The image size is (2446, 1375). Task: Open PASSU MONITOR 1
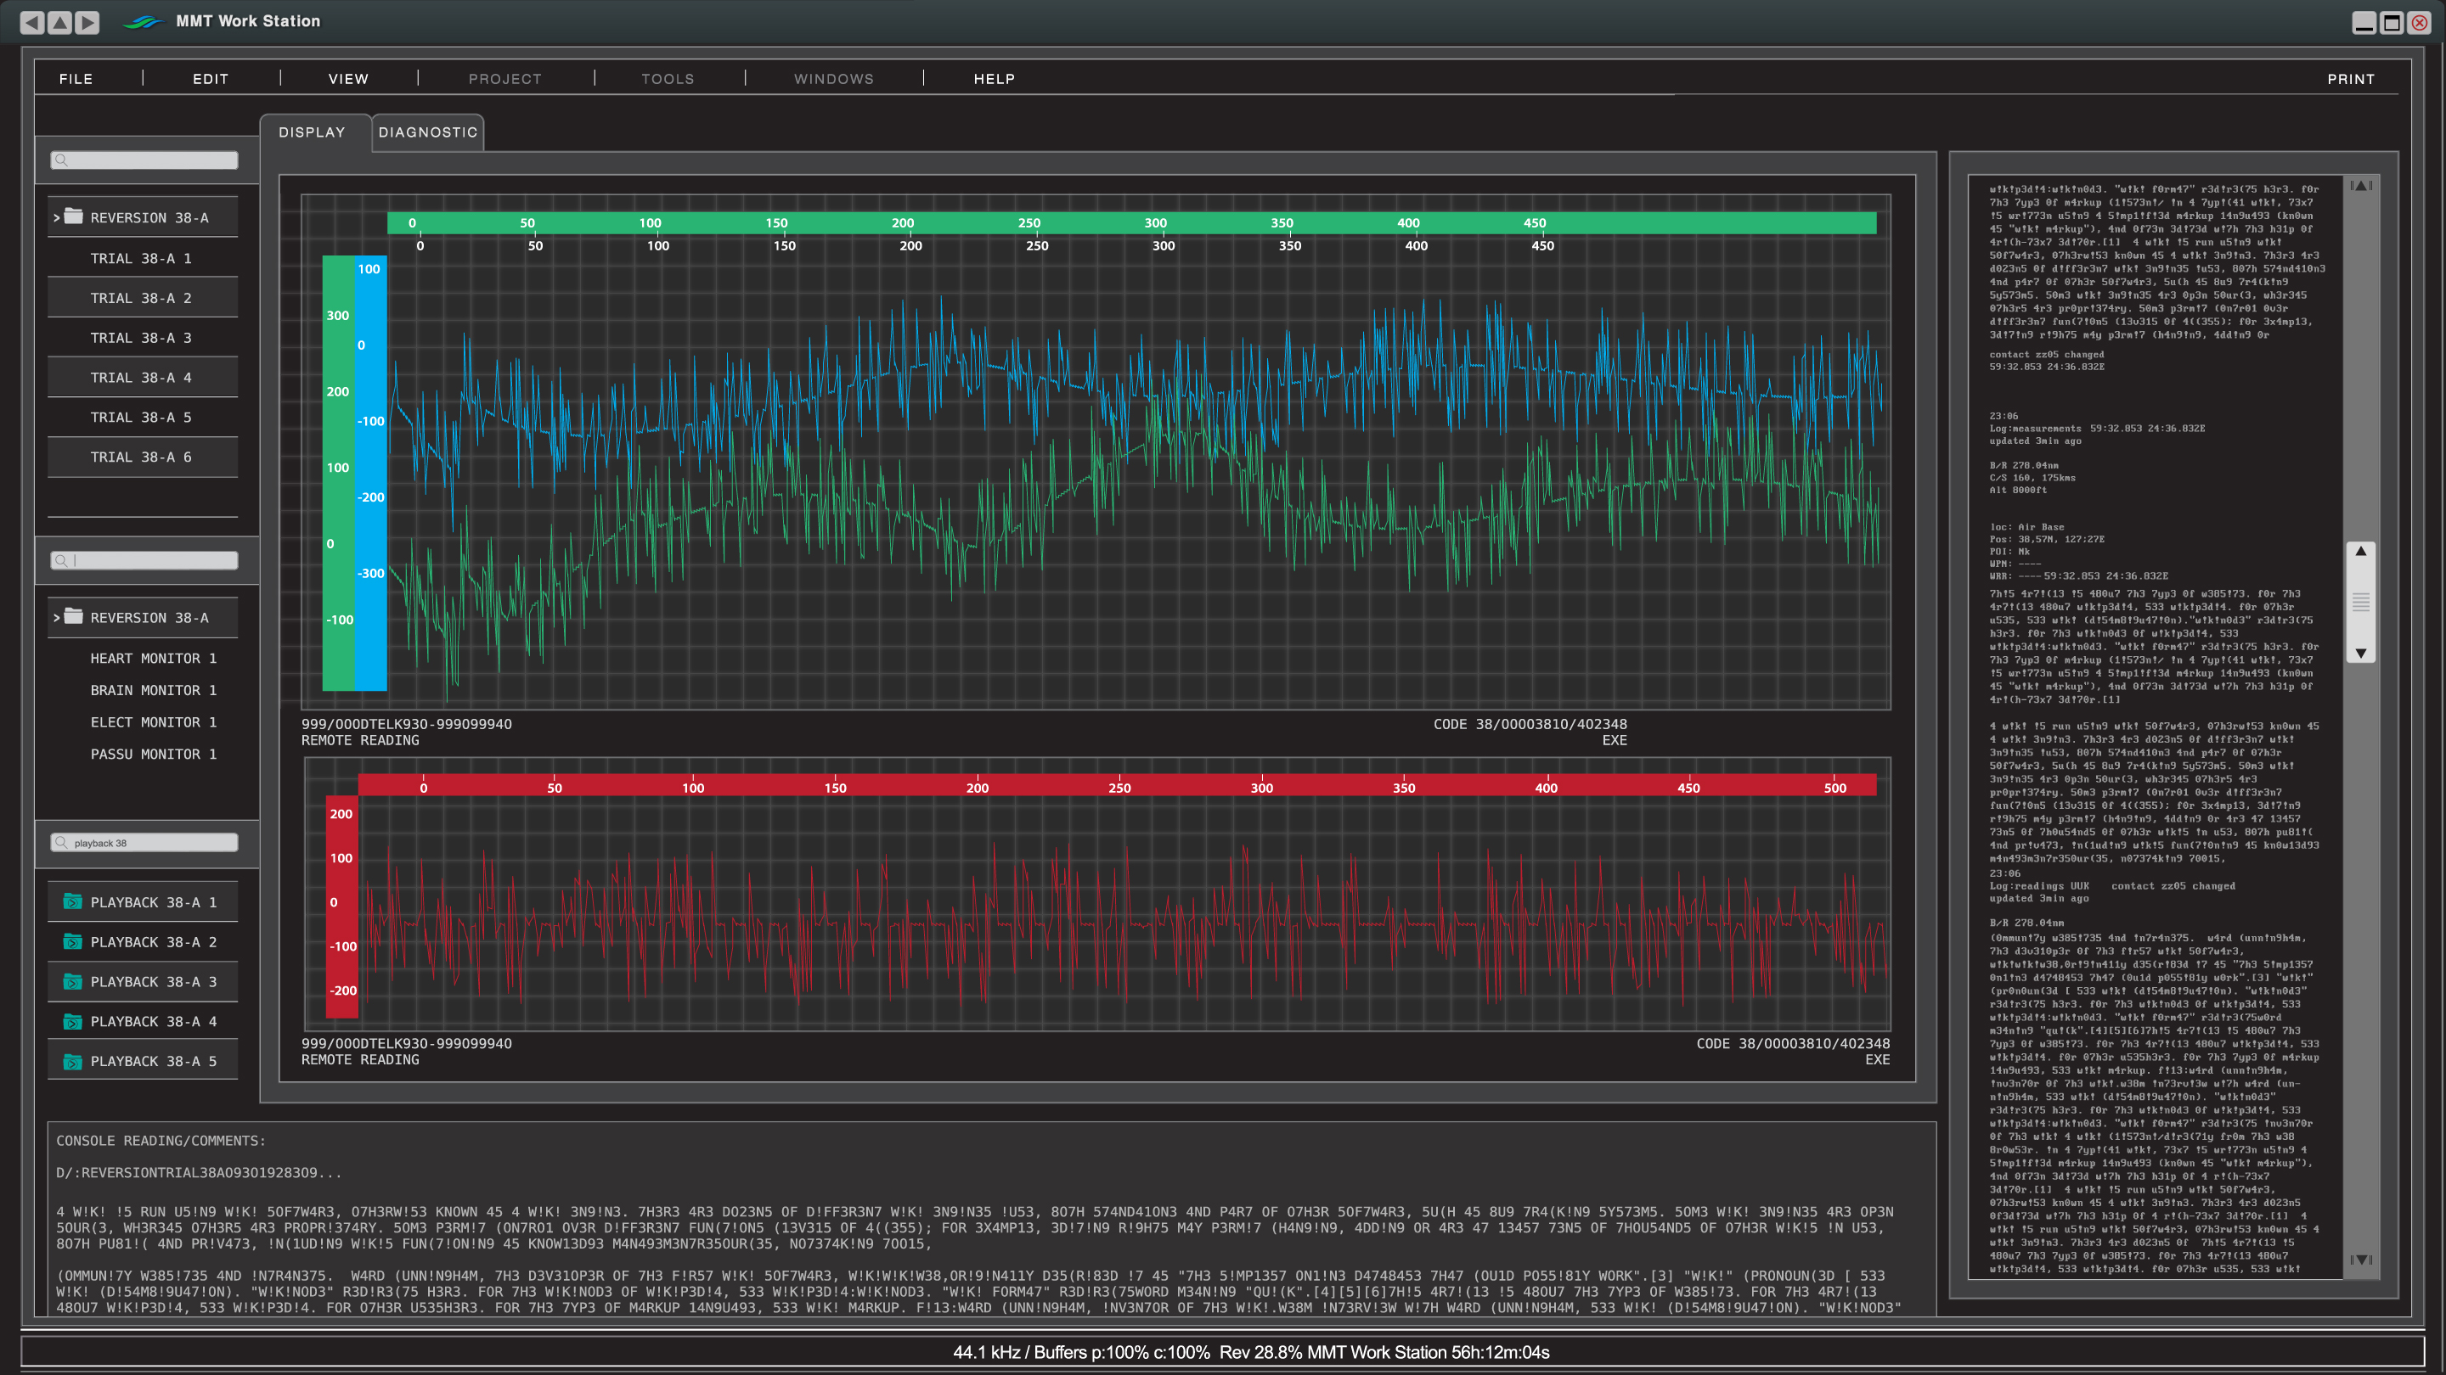[154, 755]
